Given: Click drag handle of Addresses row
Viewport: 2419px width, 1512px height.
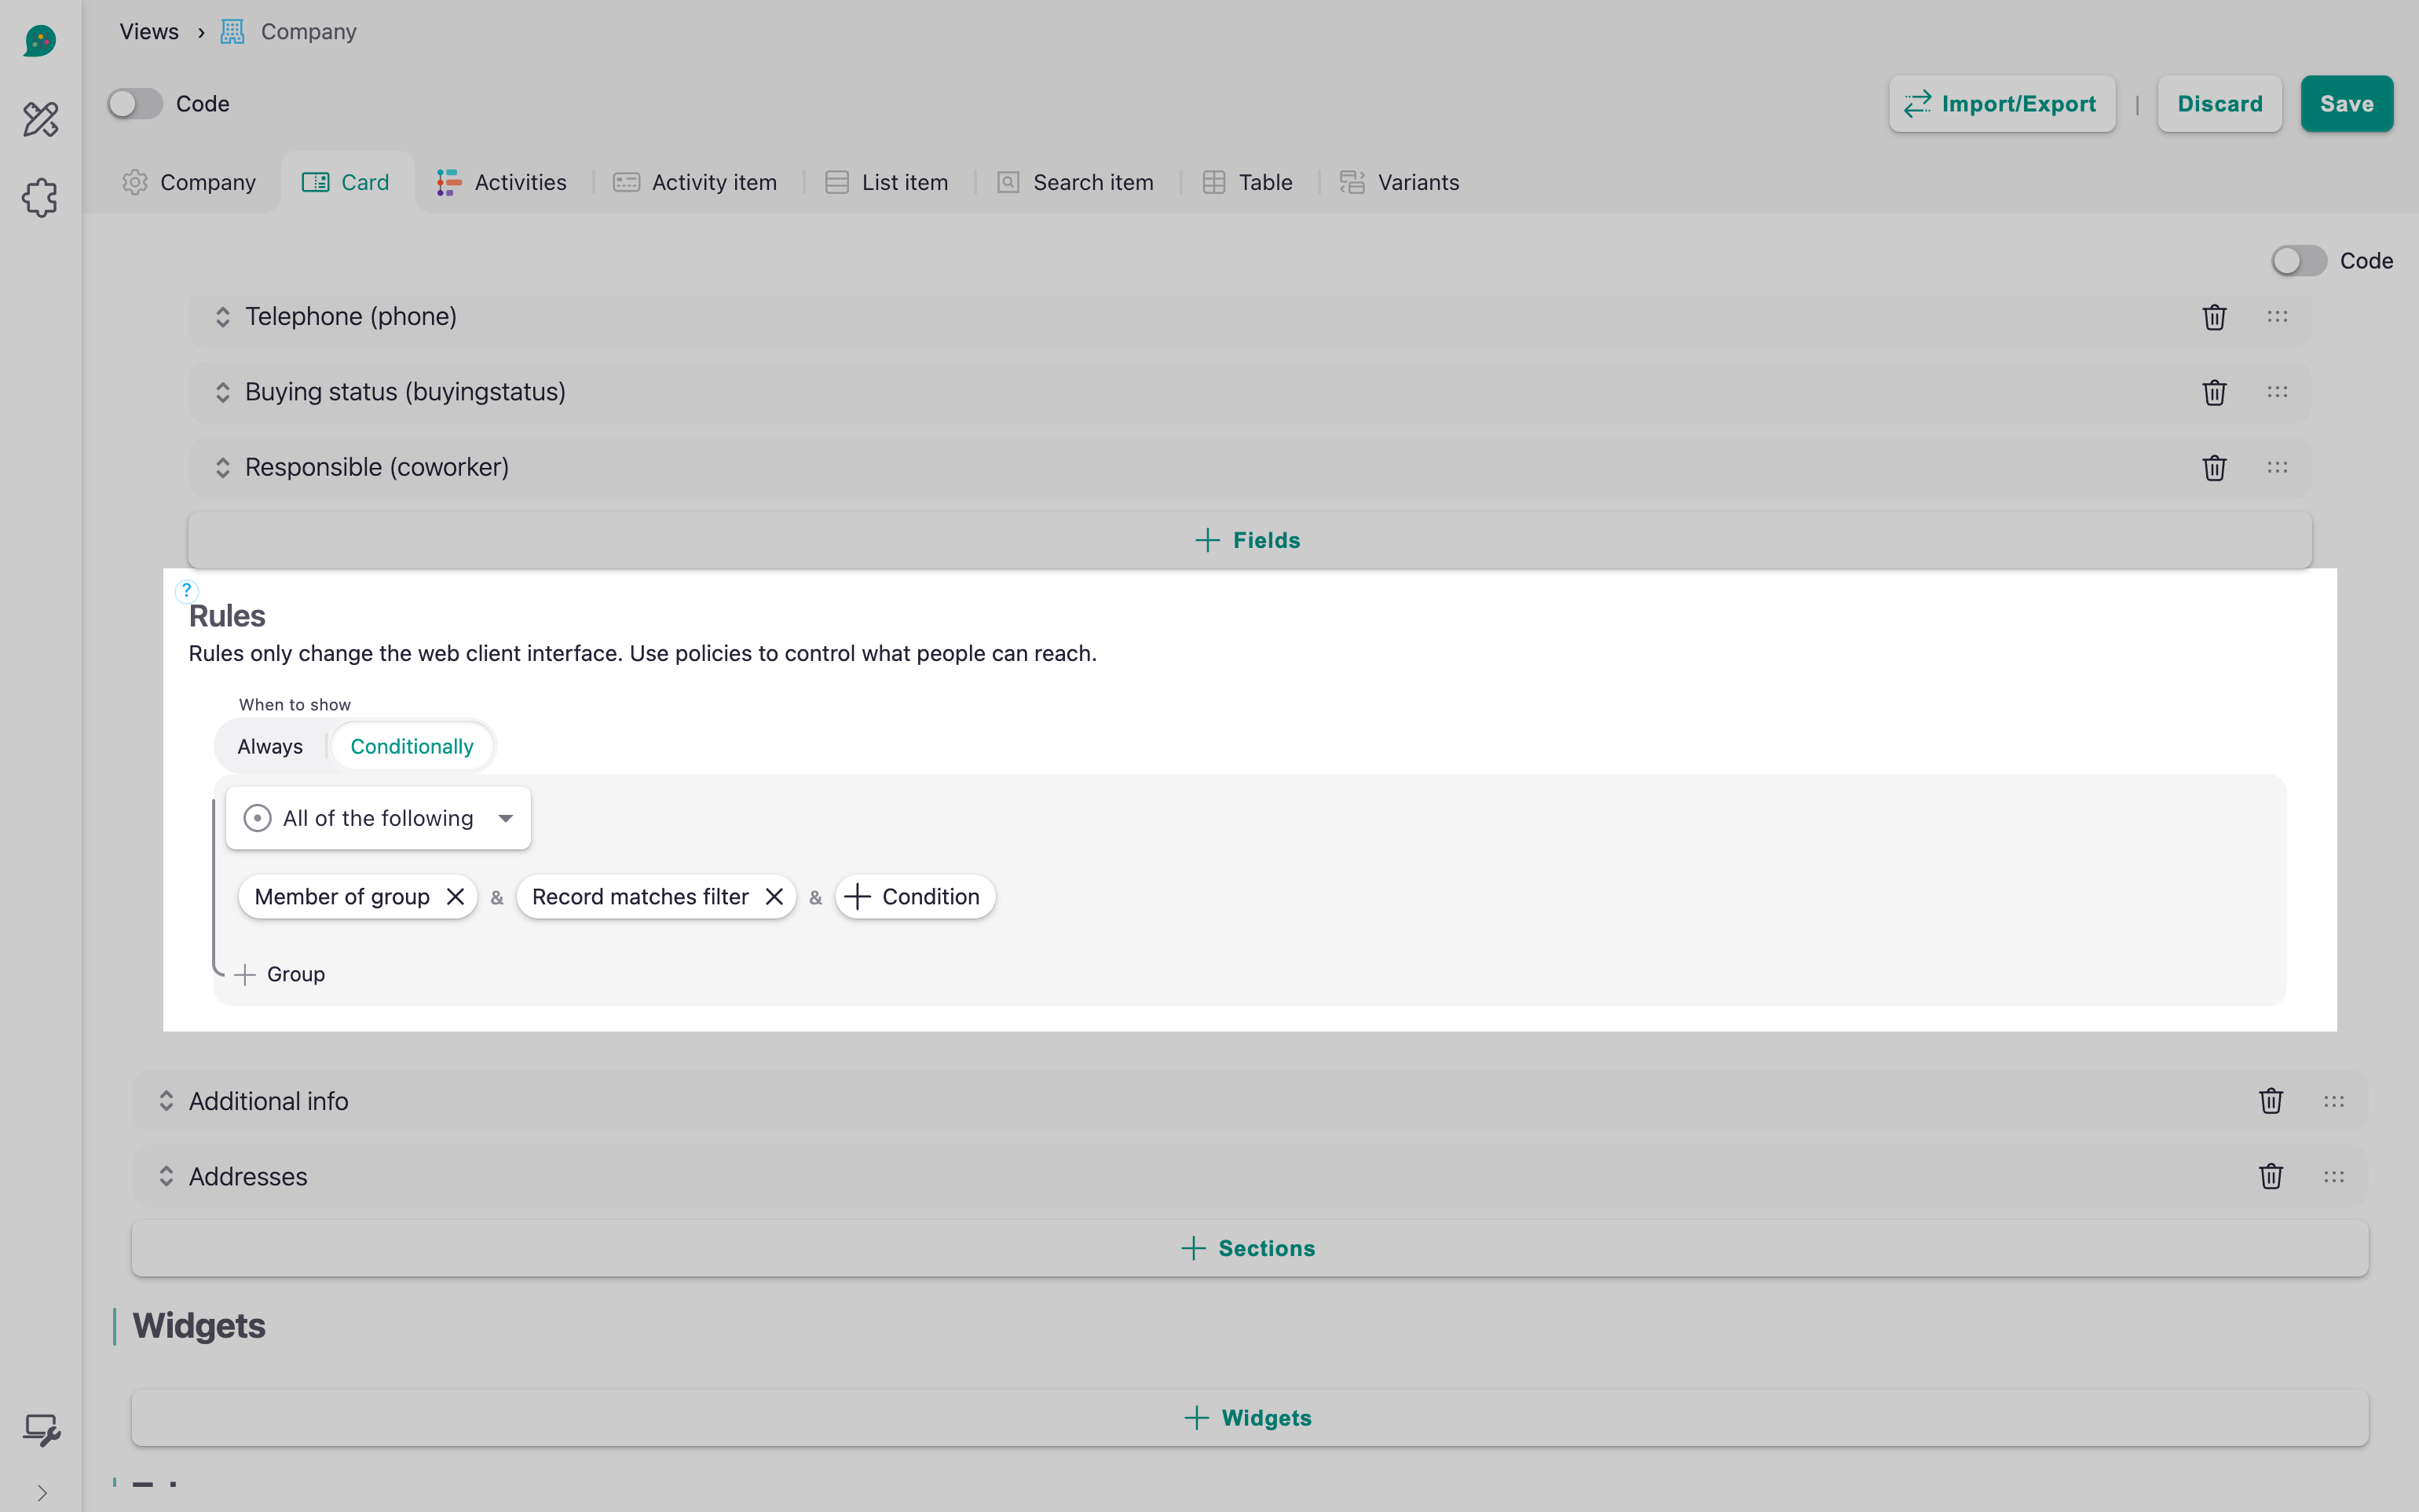Looking at the screenshot, I should [2334, 1176].
